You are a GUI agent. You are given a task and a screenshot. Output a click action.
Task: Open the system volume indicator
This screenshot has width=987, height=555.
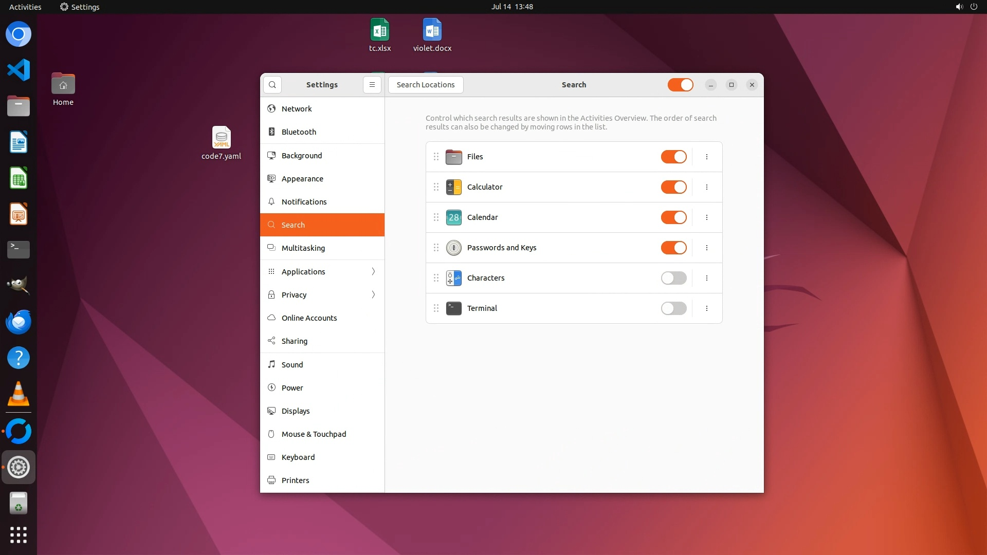coord(959,7)
